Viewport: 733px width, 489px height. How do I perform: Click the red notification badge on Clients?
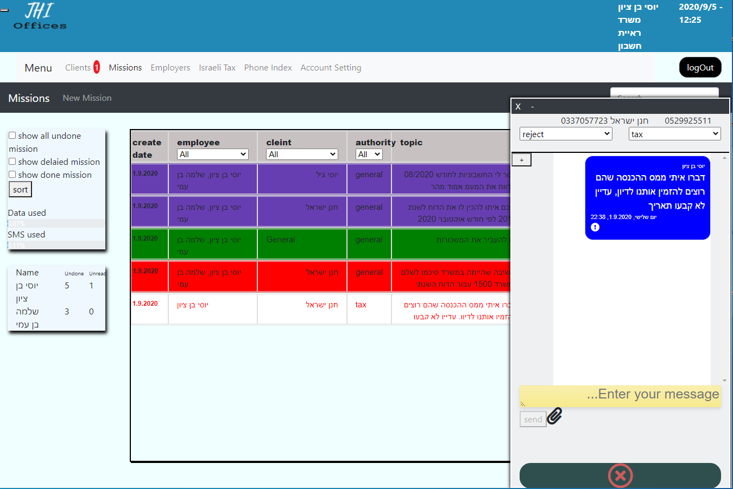(97, 67)
